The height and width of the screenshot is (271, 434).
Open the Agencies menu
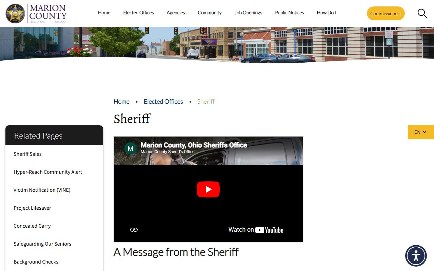(176, 13)
